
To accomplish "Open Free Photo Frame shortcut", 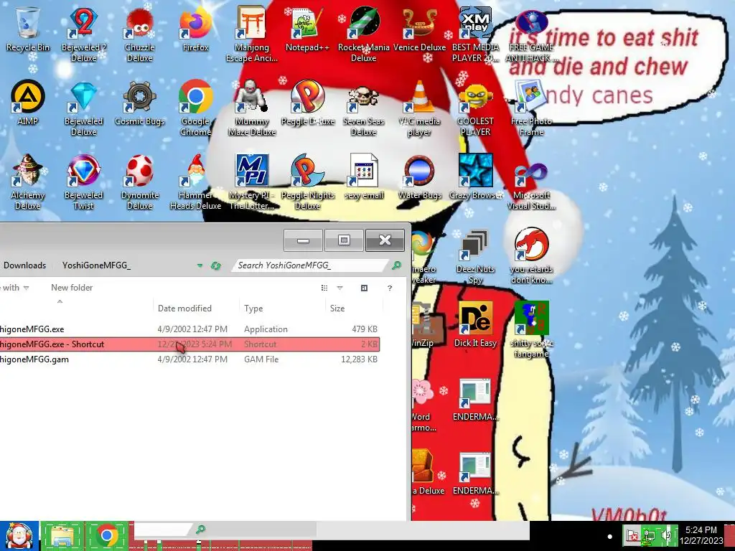I will (532, 108).
